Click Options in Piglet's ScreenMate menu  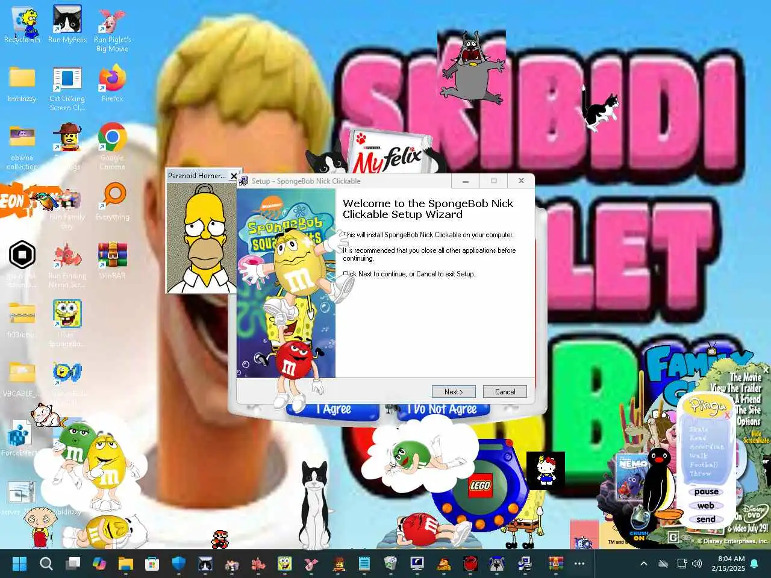(749, 421)
